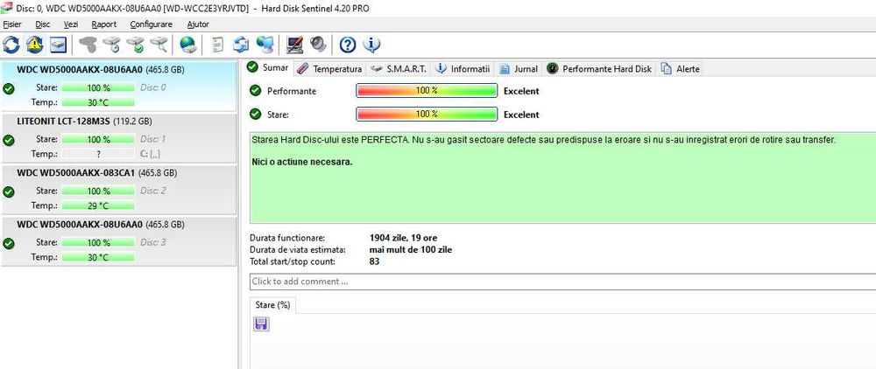Image resolution: width=876 pixels, height=369 pixels.
Task: Select disk WDC WD5000AAKX-08U6AA0 Disc 0
Action: [119, 87]
